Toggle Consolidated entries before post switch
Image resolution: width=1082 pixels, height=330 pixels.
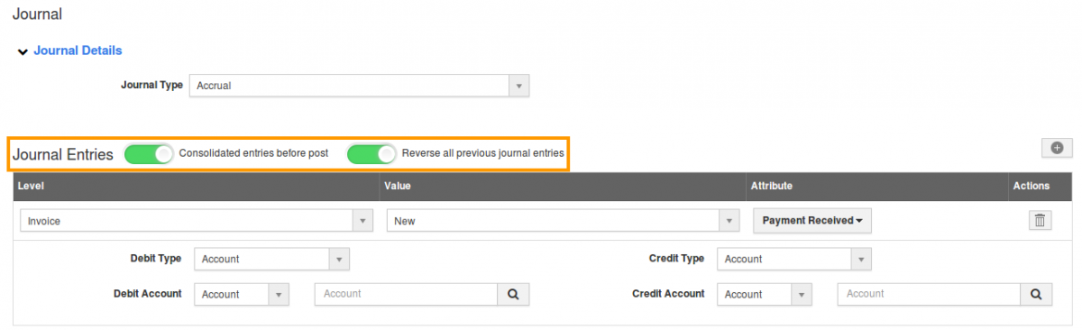click(x=149, y=154)
